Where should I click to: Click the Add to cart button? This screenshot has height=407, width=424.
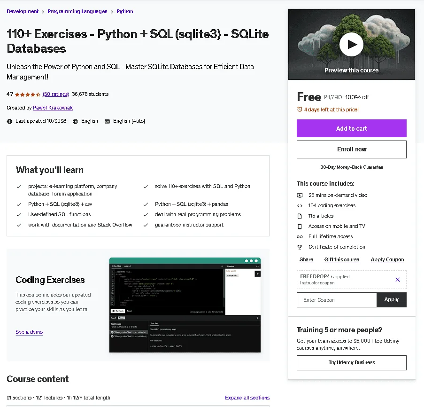[352, 128]
